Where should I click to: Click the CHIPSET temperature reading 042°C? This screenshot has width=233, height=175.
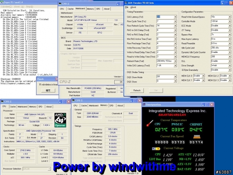196,130
